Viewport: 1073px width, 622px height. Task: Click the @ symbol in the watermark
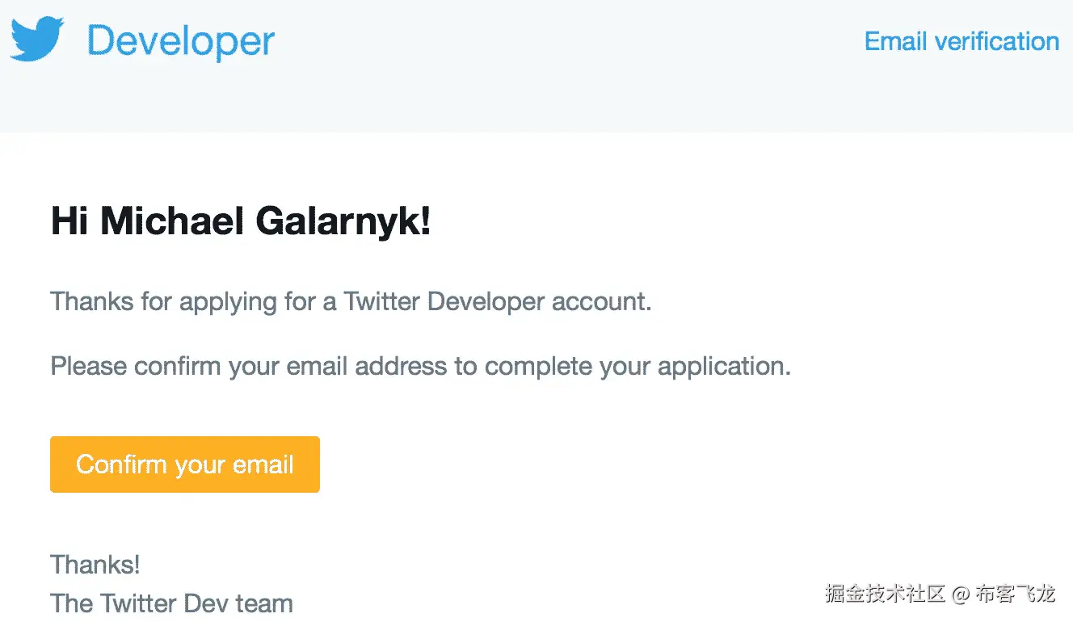(x=960, y=595)
